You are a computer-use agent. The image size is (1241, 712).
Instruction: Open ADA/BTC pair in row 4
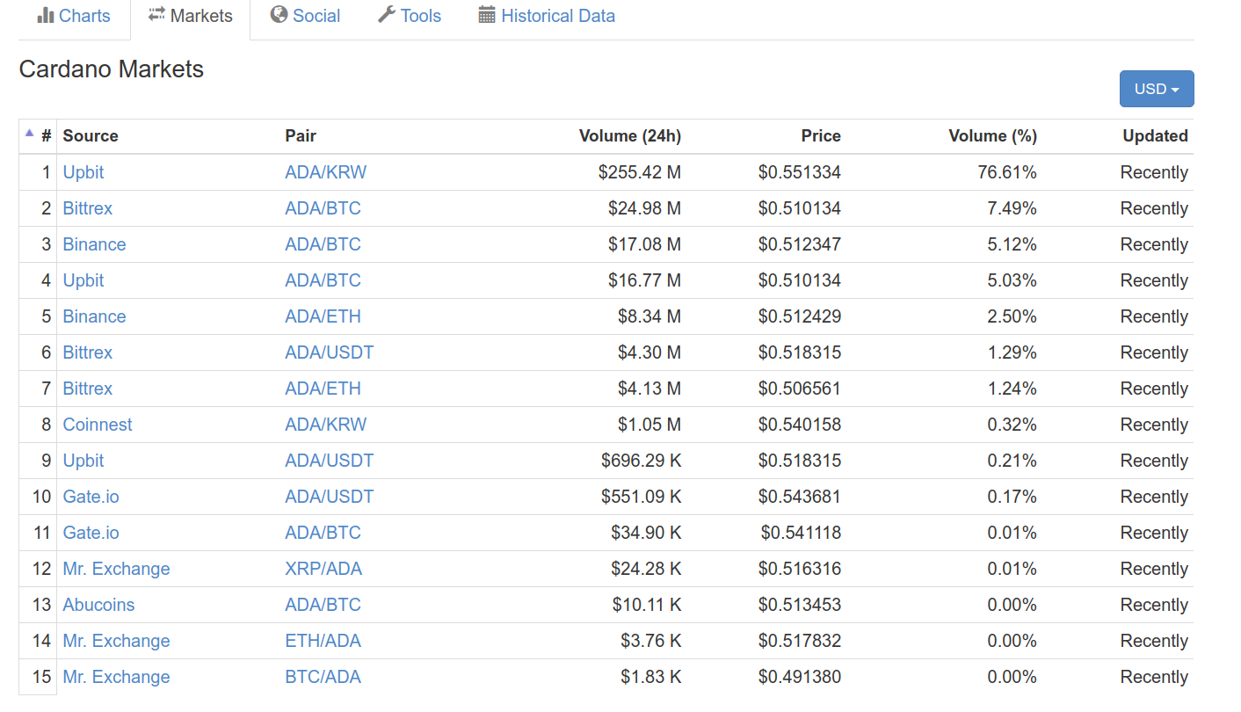(323, 280)
